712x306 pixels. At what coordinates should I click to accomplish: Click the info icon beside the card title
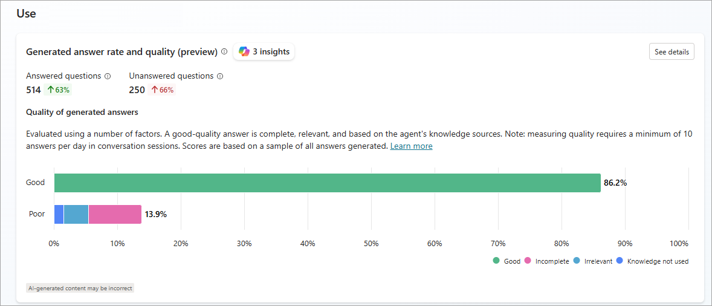point(224,52)
